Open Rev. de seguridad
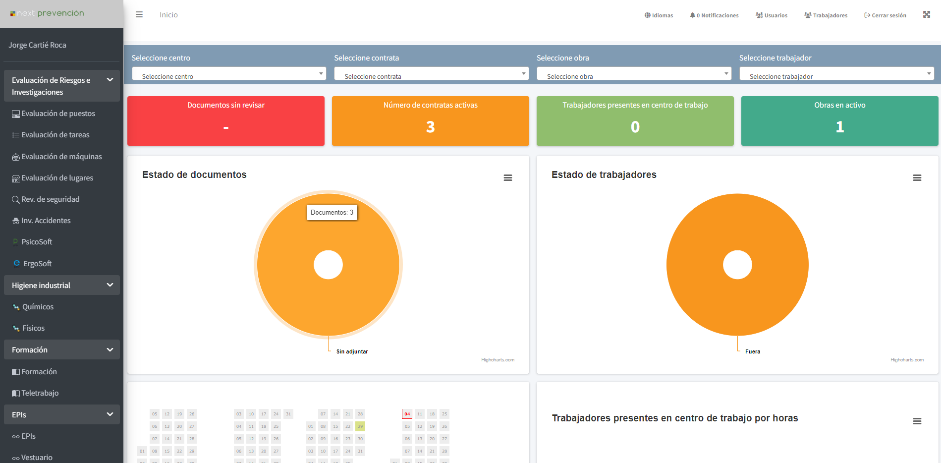 click(x=46, y=199)
